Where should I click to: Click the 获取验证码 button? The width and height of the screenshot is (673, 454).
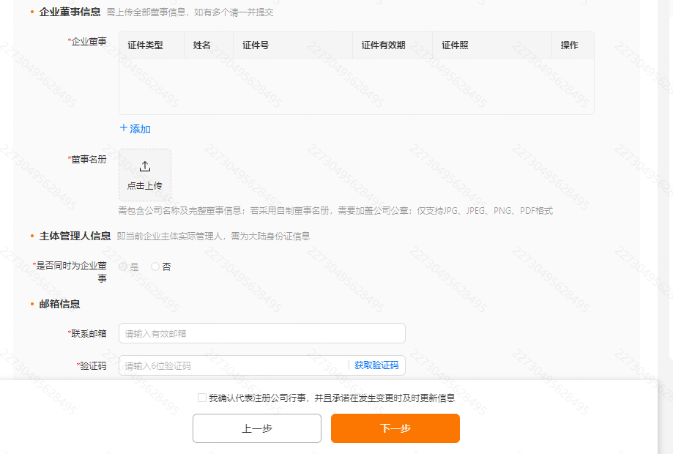click(376, 365)
